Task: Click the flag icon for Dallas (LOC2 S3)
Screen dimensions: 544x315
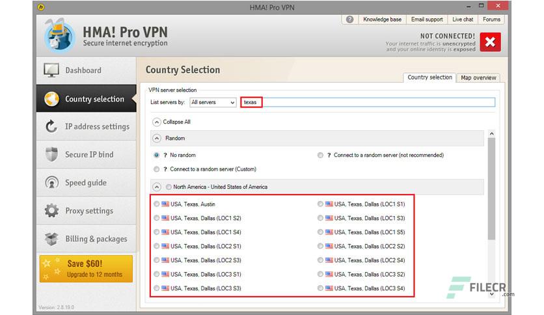Action: coord(165,260)
